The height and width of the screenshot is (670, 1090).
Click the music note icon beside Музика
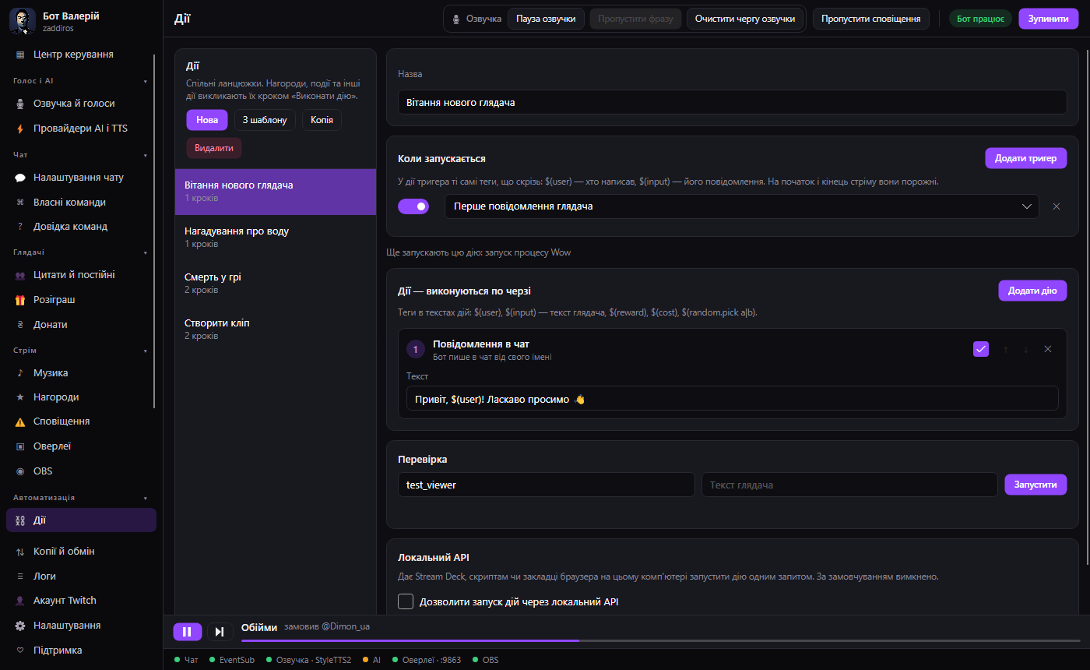[x=20, y=373]
